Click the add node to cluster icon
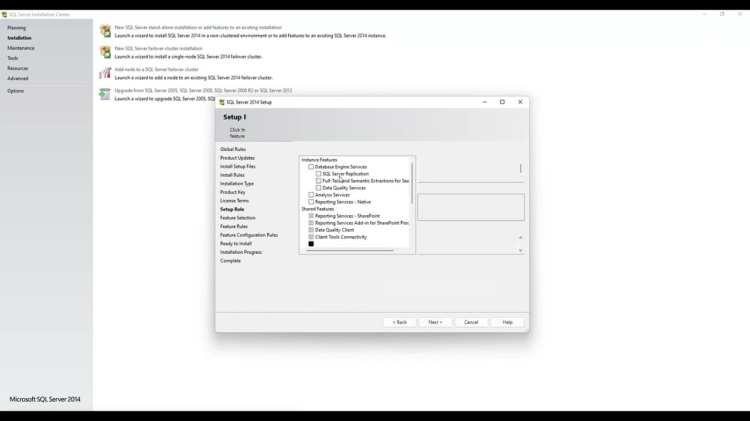The height and width of the screenshot is (421, 750). [105, 73]
